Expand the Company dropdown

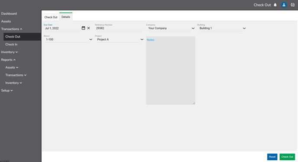pyautogui.click(x=193, y=28)
